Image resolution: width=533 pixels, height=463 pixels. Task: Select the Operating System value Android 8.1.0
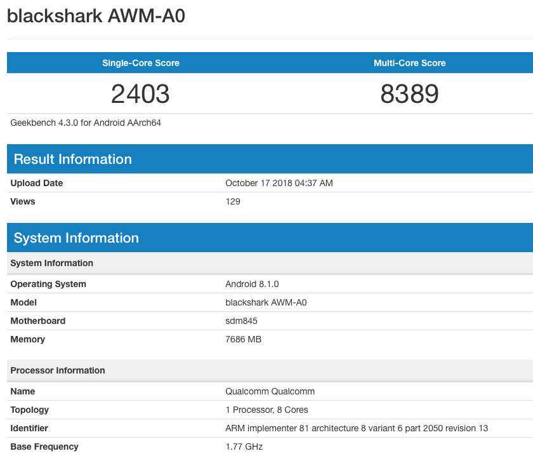[252, 284]
